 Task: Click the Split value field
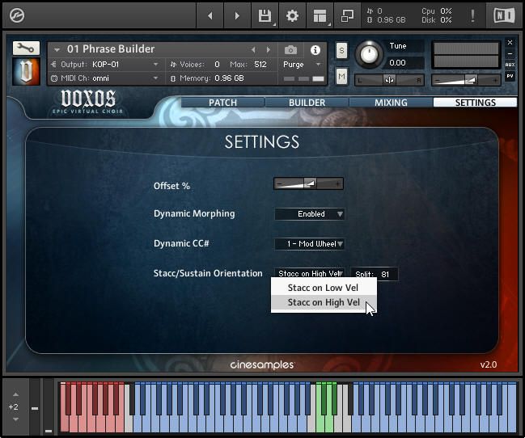[374, 275]
